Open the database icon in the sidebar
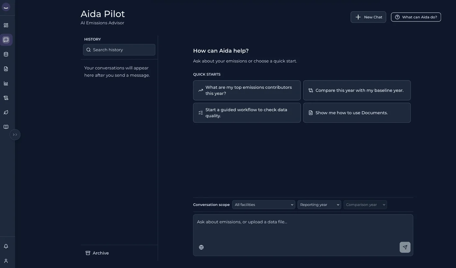 6,54
